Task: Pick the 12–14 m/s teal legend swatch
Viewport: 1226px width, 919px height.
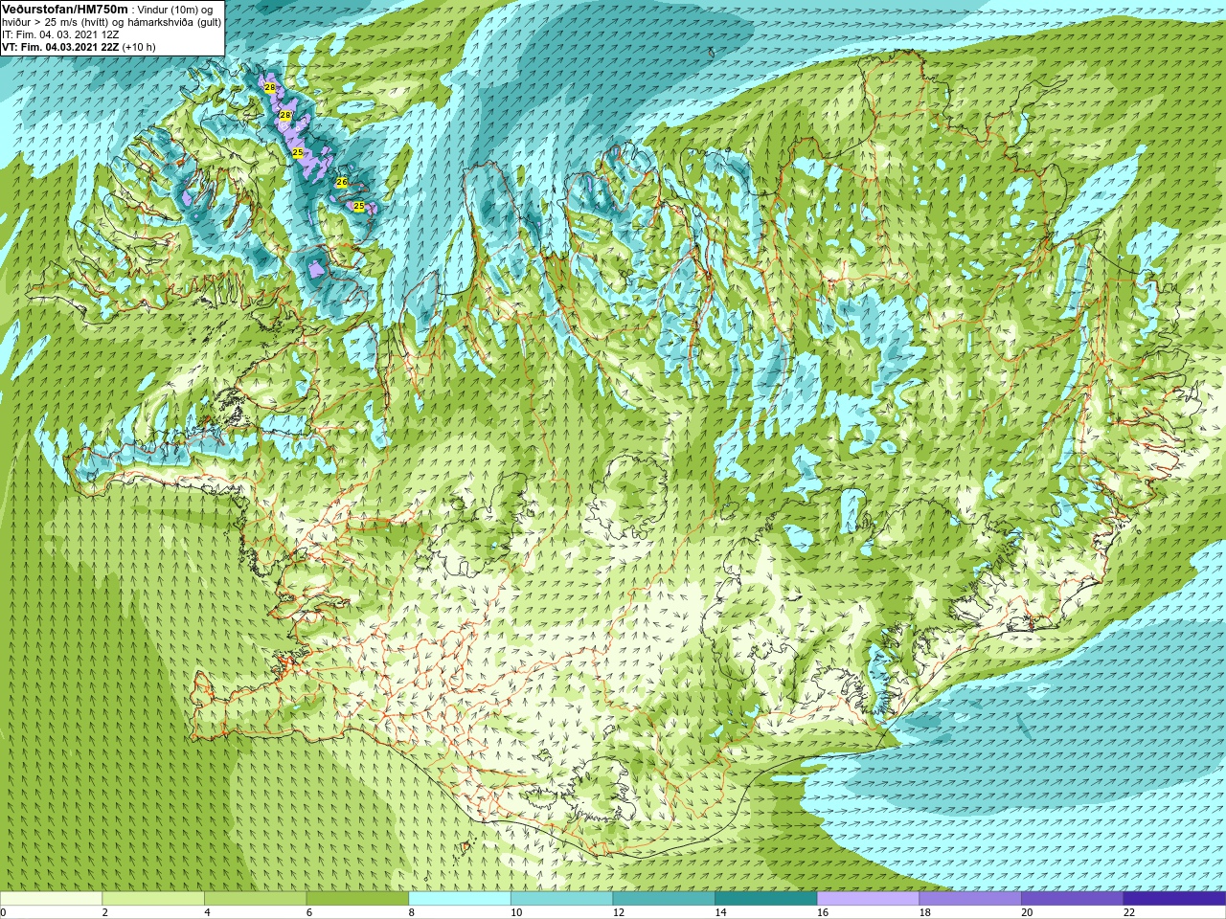Action: [x=664, y=899]
